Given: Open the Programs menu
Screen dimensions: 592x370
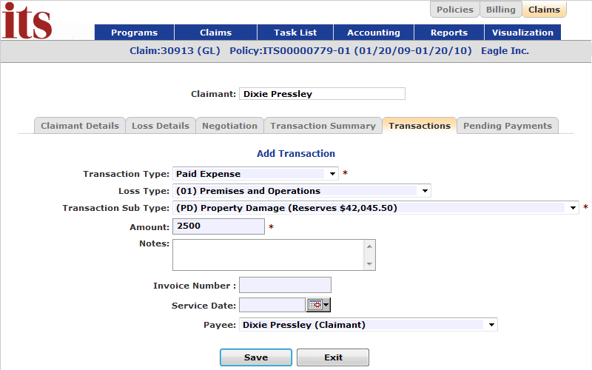Looking at the screenshot, I should [135, 33].
